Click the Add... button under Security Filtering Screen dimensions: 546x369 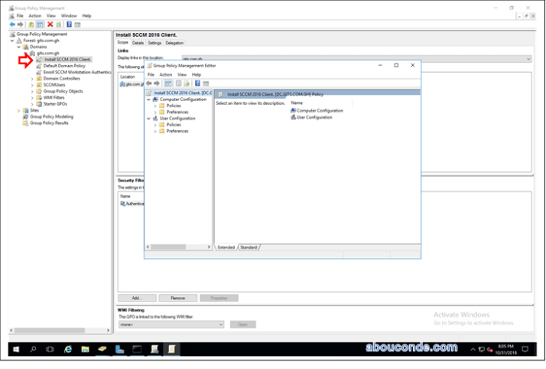136,297
